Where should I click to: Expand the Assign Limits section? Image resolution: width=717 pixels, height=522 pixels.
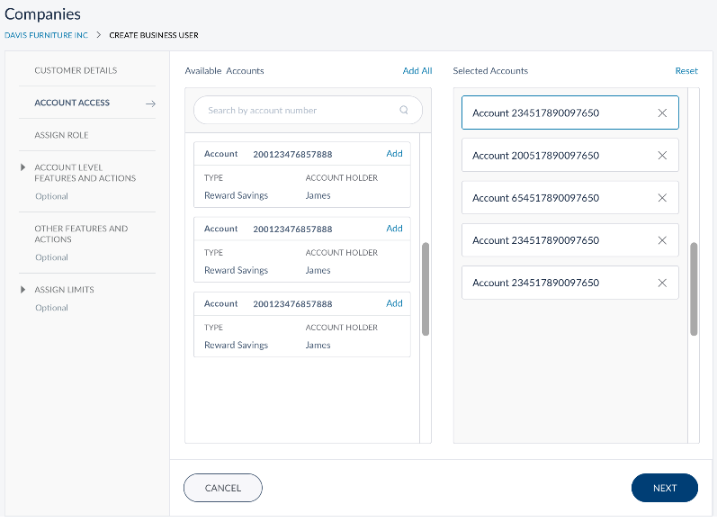tap(23, 290)
